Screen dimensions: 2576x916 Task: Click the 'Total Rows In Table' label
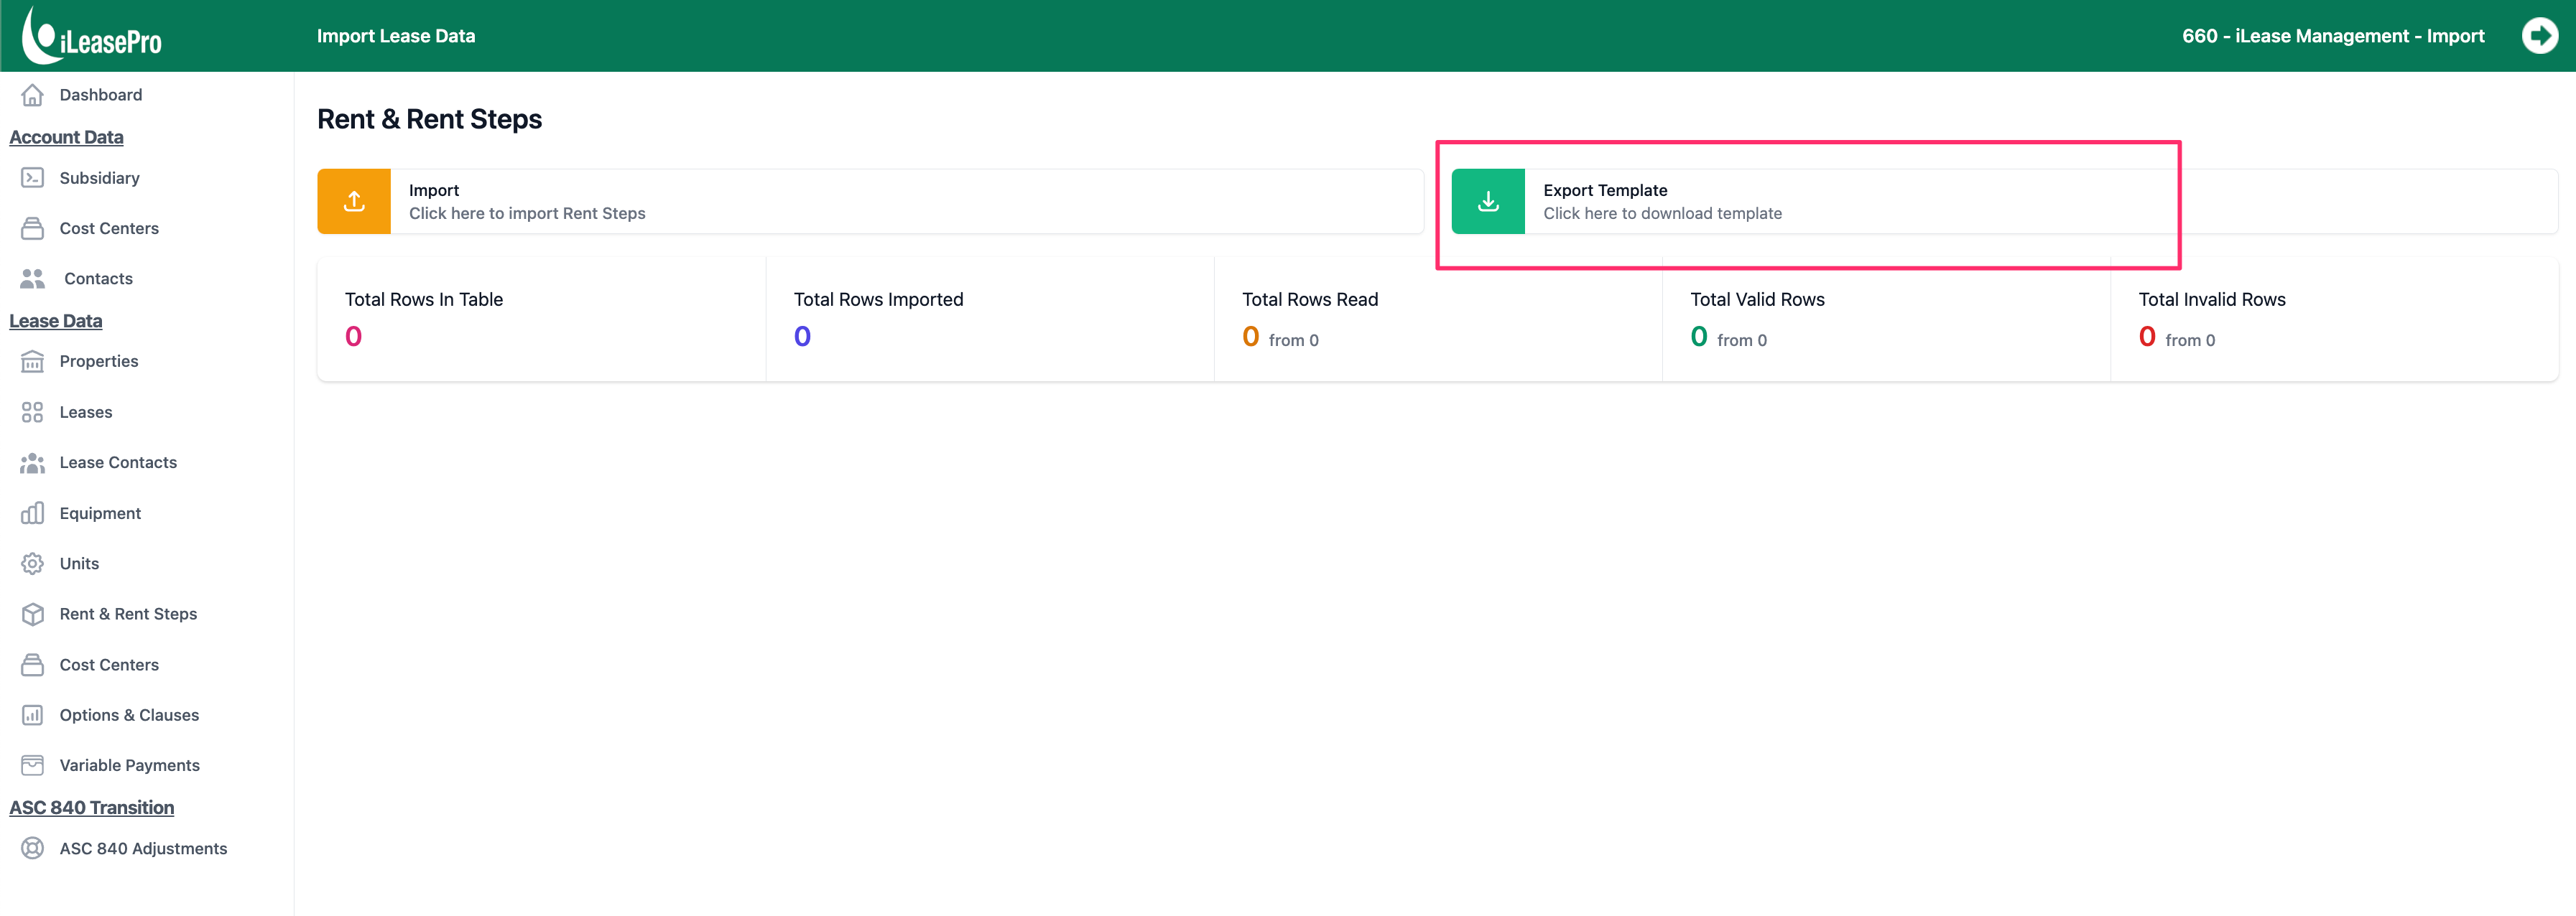[x=424, y=299]
